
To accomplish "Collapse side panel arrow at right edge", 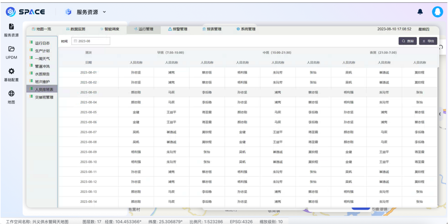I will tap(440, 114).
